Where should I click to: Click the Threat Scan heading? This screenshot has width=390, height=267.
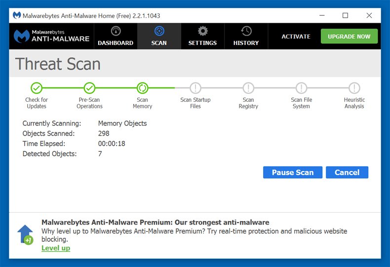(x=58, y=64)
